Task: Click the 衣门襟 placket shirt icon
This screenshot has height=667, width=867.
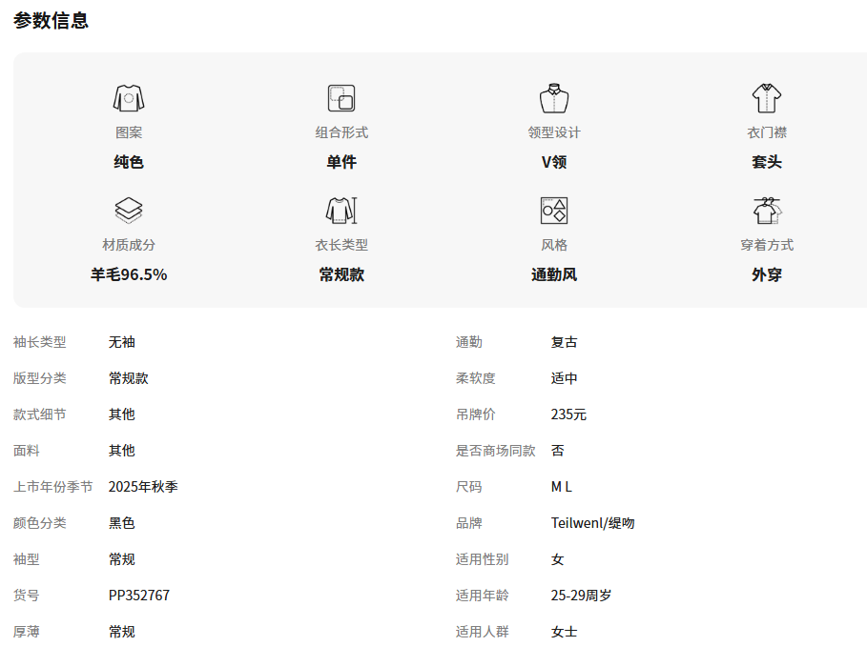Action: (767, 98)
